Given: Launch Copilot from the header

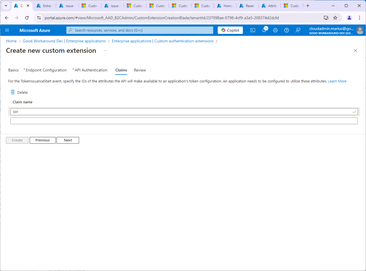Looking at the screenshot, I should (x=230, y=30).
